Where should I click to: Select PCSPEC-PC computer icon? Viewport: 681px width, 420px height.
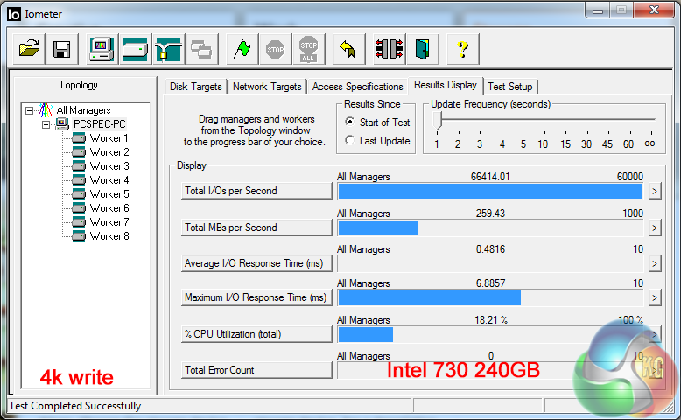(62, 124)
